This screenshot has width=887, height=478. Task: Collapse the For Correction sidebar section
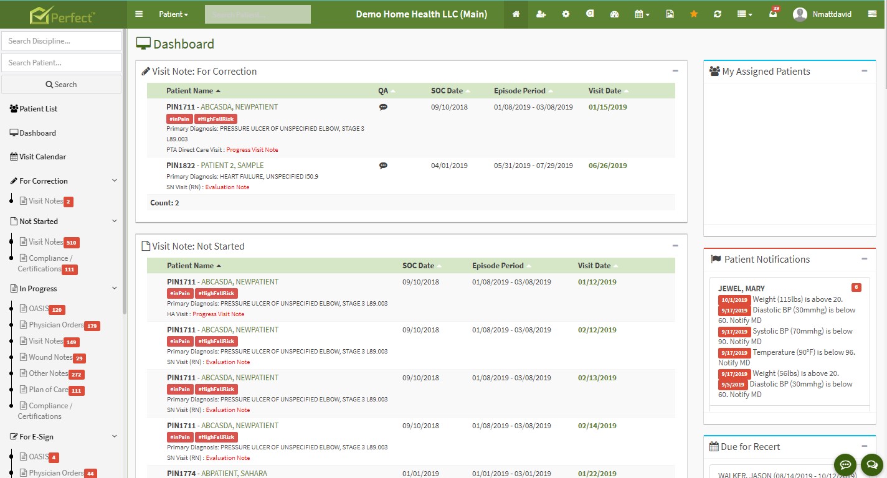(114, 181)
